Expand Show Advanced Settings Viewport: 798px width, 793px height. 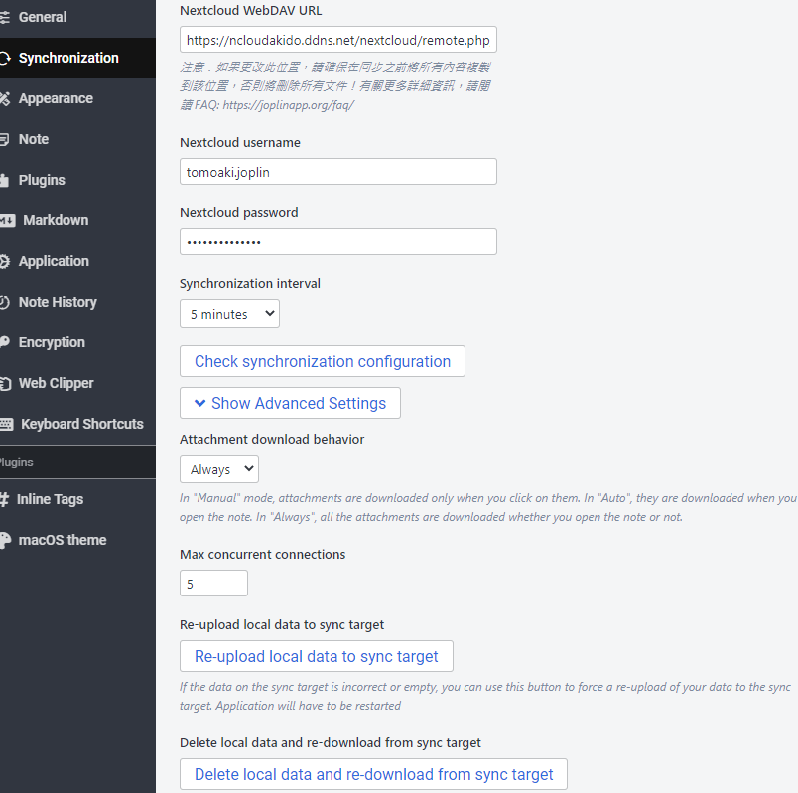[x=289, y=403]
